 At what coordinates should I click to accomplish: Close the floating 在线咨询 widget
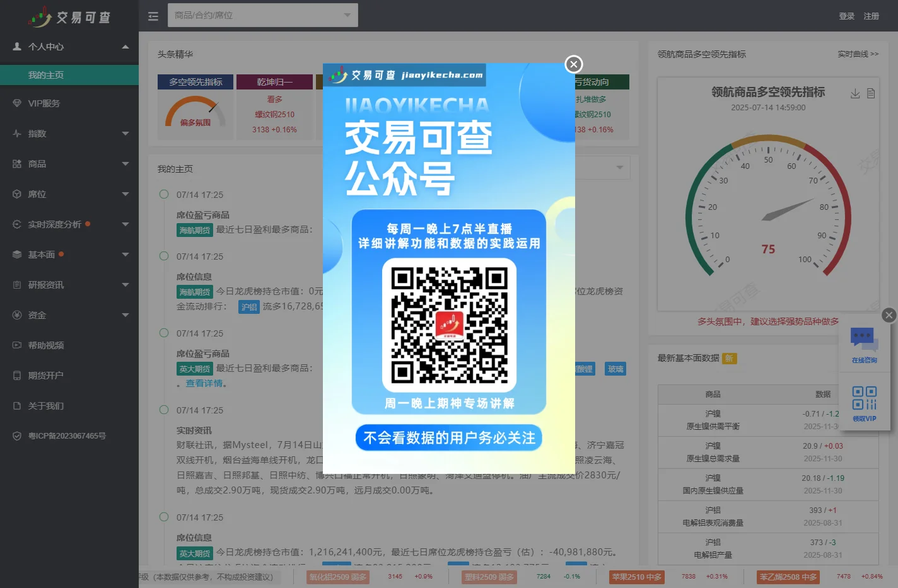pyautogui.click(x=889, y=315)
